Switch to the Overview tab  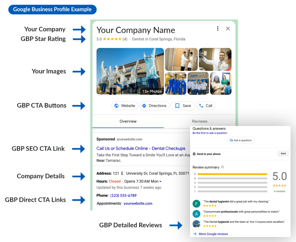(128, 121)
